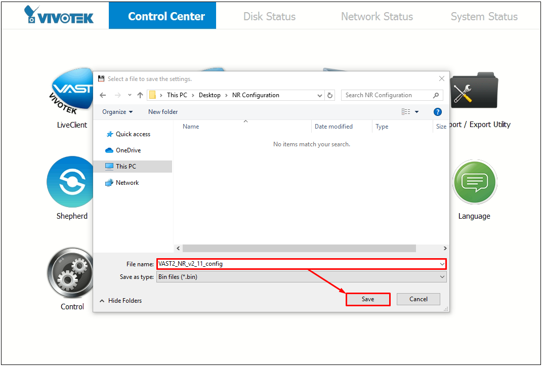Viewport: 543px width, 366px height.
Task: Click the scrollbar right arrow
Action: tap(445, 248)
